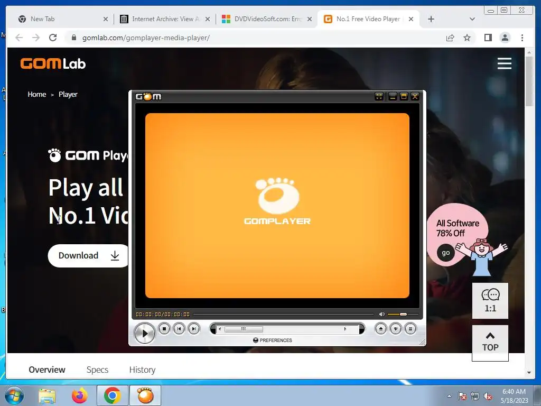Click the go button on sale banner

[446, 252]
